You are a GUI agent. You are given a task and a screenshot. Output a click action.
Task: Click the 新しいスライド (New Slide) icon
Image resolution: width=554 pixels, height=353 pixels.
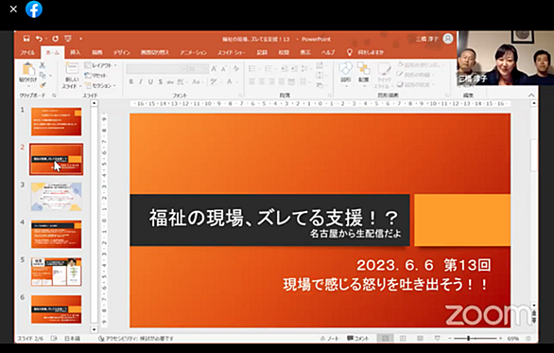click(72, 68)
